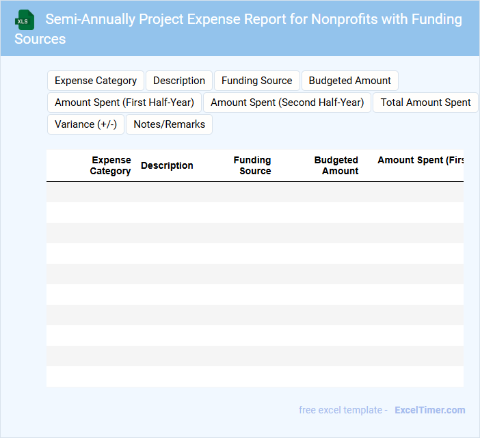Click Amount Spent (First Half-Year) tag
Screen dimensions: 480x438
[124, 102]
